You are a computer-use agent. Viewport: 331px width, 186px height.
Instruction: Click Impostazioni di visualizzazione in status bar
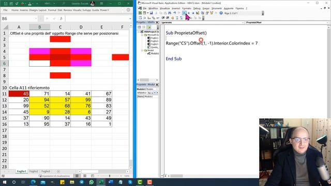54,176
